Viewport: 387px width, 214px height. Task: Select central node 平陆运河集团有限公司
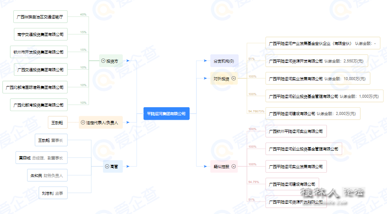[x=166, y=114]
